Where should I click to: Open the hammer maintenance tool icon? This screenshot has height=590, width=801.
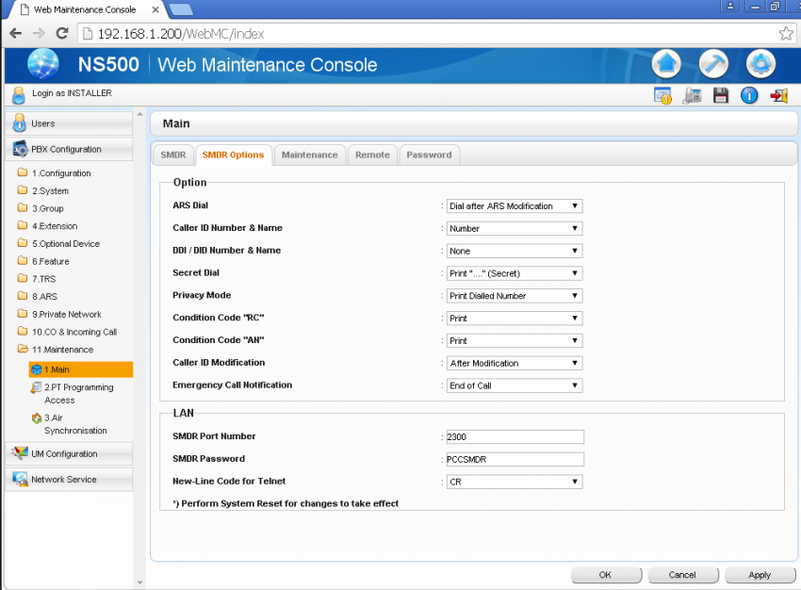713,64
